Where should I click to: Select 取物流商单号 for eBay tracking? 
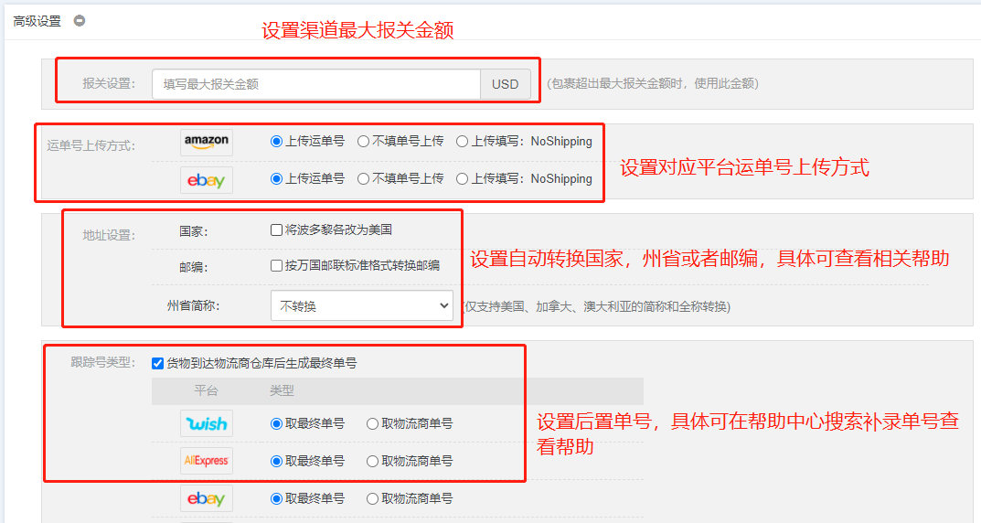click(x=373, y=499)
